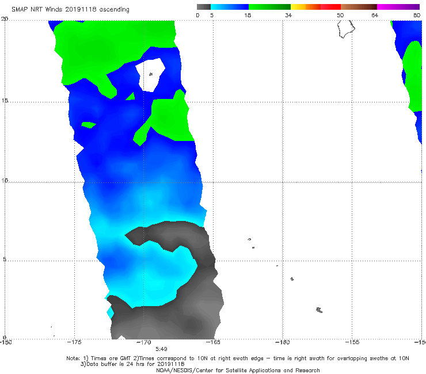Pick the green 18-34 color bar segment
The width and height of the screenshot is (426, 374).
point(269,7)
